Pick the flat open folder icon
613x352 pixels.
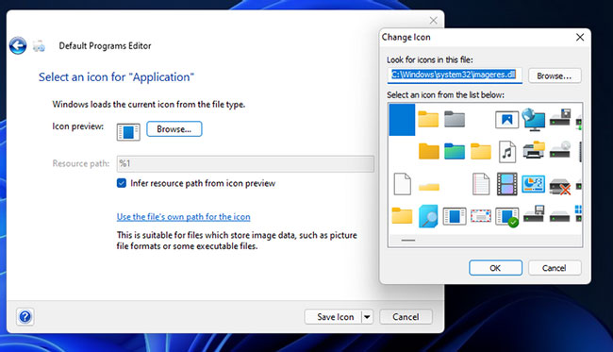(x=429, y=187)
